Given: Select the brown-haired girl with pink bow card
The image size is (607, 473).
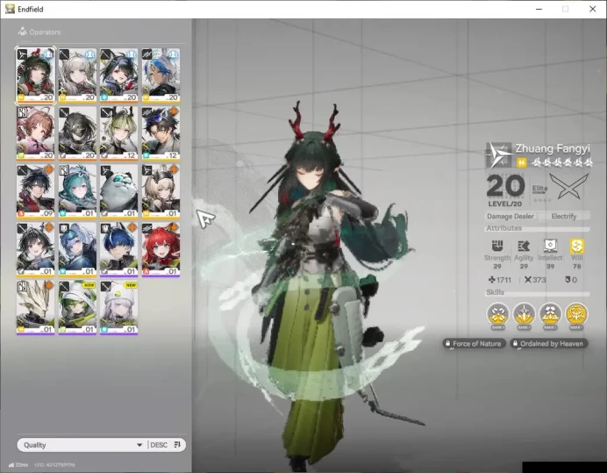Looking at the screenshot, I should [x=35, y=133].
